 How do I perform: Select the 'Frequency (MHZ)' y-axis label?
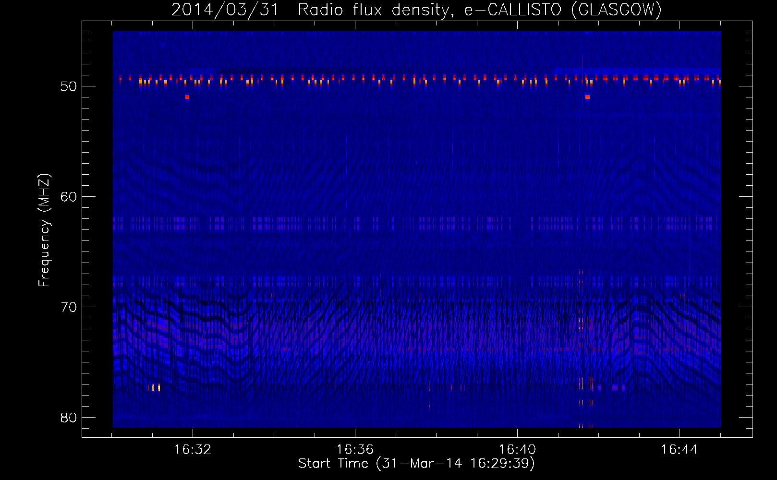pos(44,230)
